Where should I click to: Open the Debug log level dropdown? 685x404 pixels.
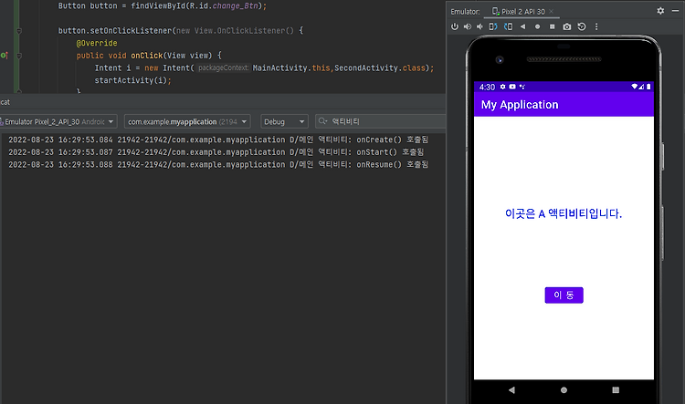(x=284, y=121)
